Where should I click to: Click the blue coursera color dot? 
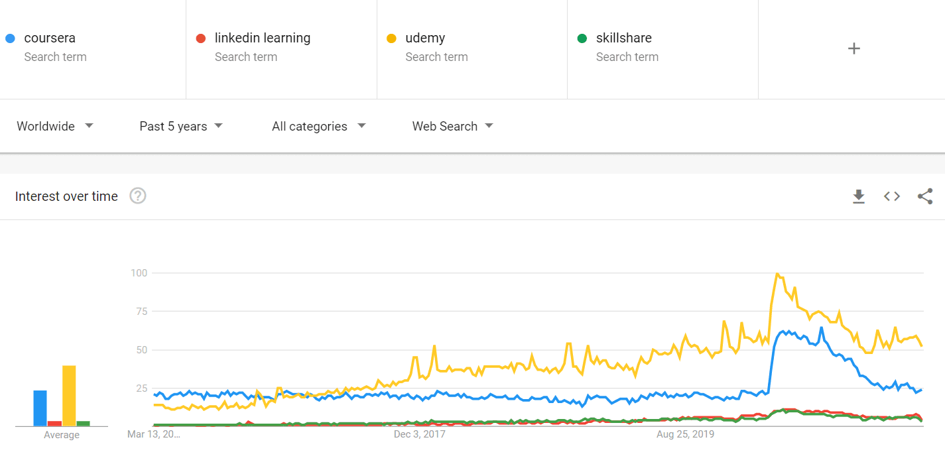click(10, 38)
